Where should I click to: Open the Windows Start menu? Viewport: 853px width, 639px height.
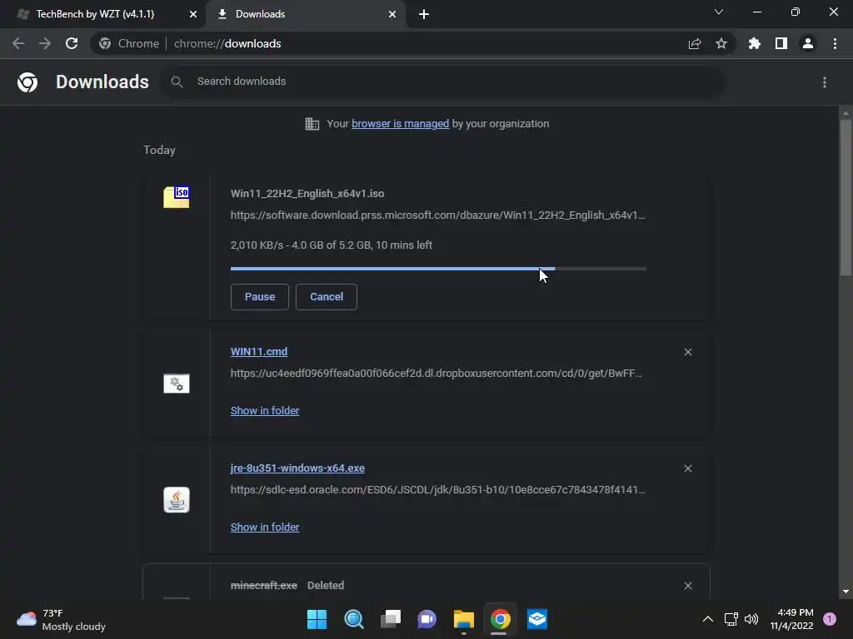click(317, 619)
